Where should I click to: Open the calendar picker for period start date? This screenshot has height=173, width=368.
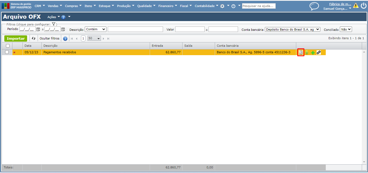(x=38, y=29)
